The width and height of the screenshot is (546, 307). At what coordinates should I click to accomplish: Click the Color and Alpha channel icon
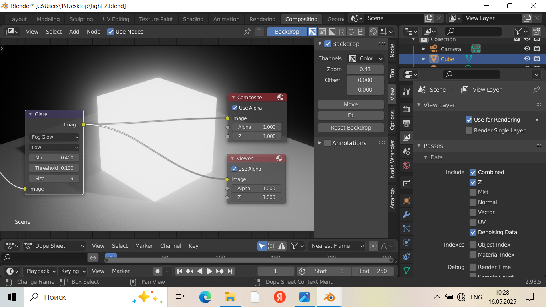tap(313, 32)
